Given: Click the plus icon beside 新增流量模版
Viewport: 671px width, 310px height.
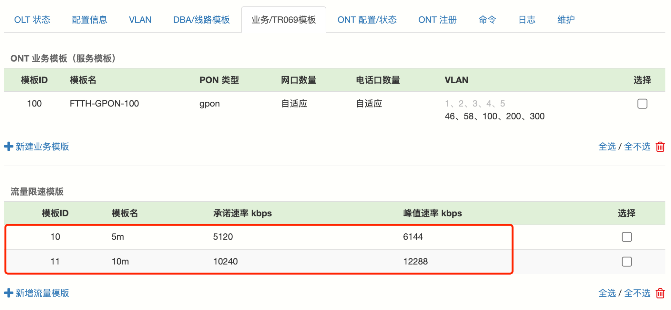Looking at the screenshot, I should pyautogui.click(x=9, y=293).
